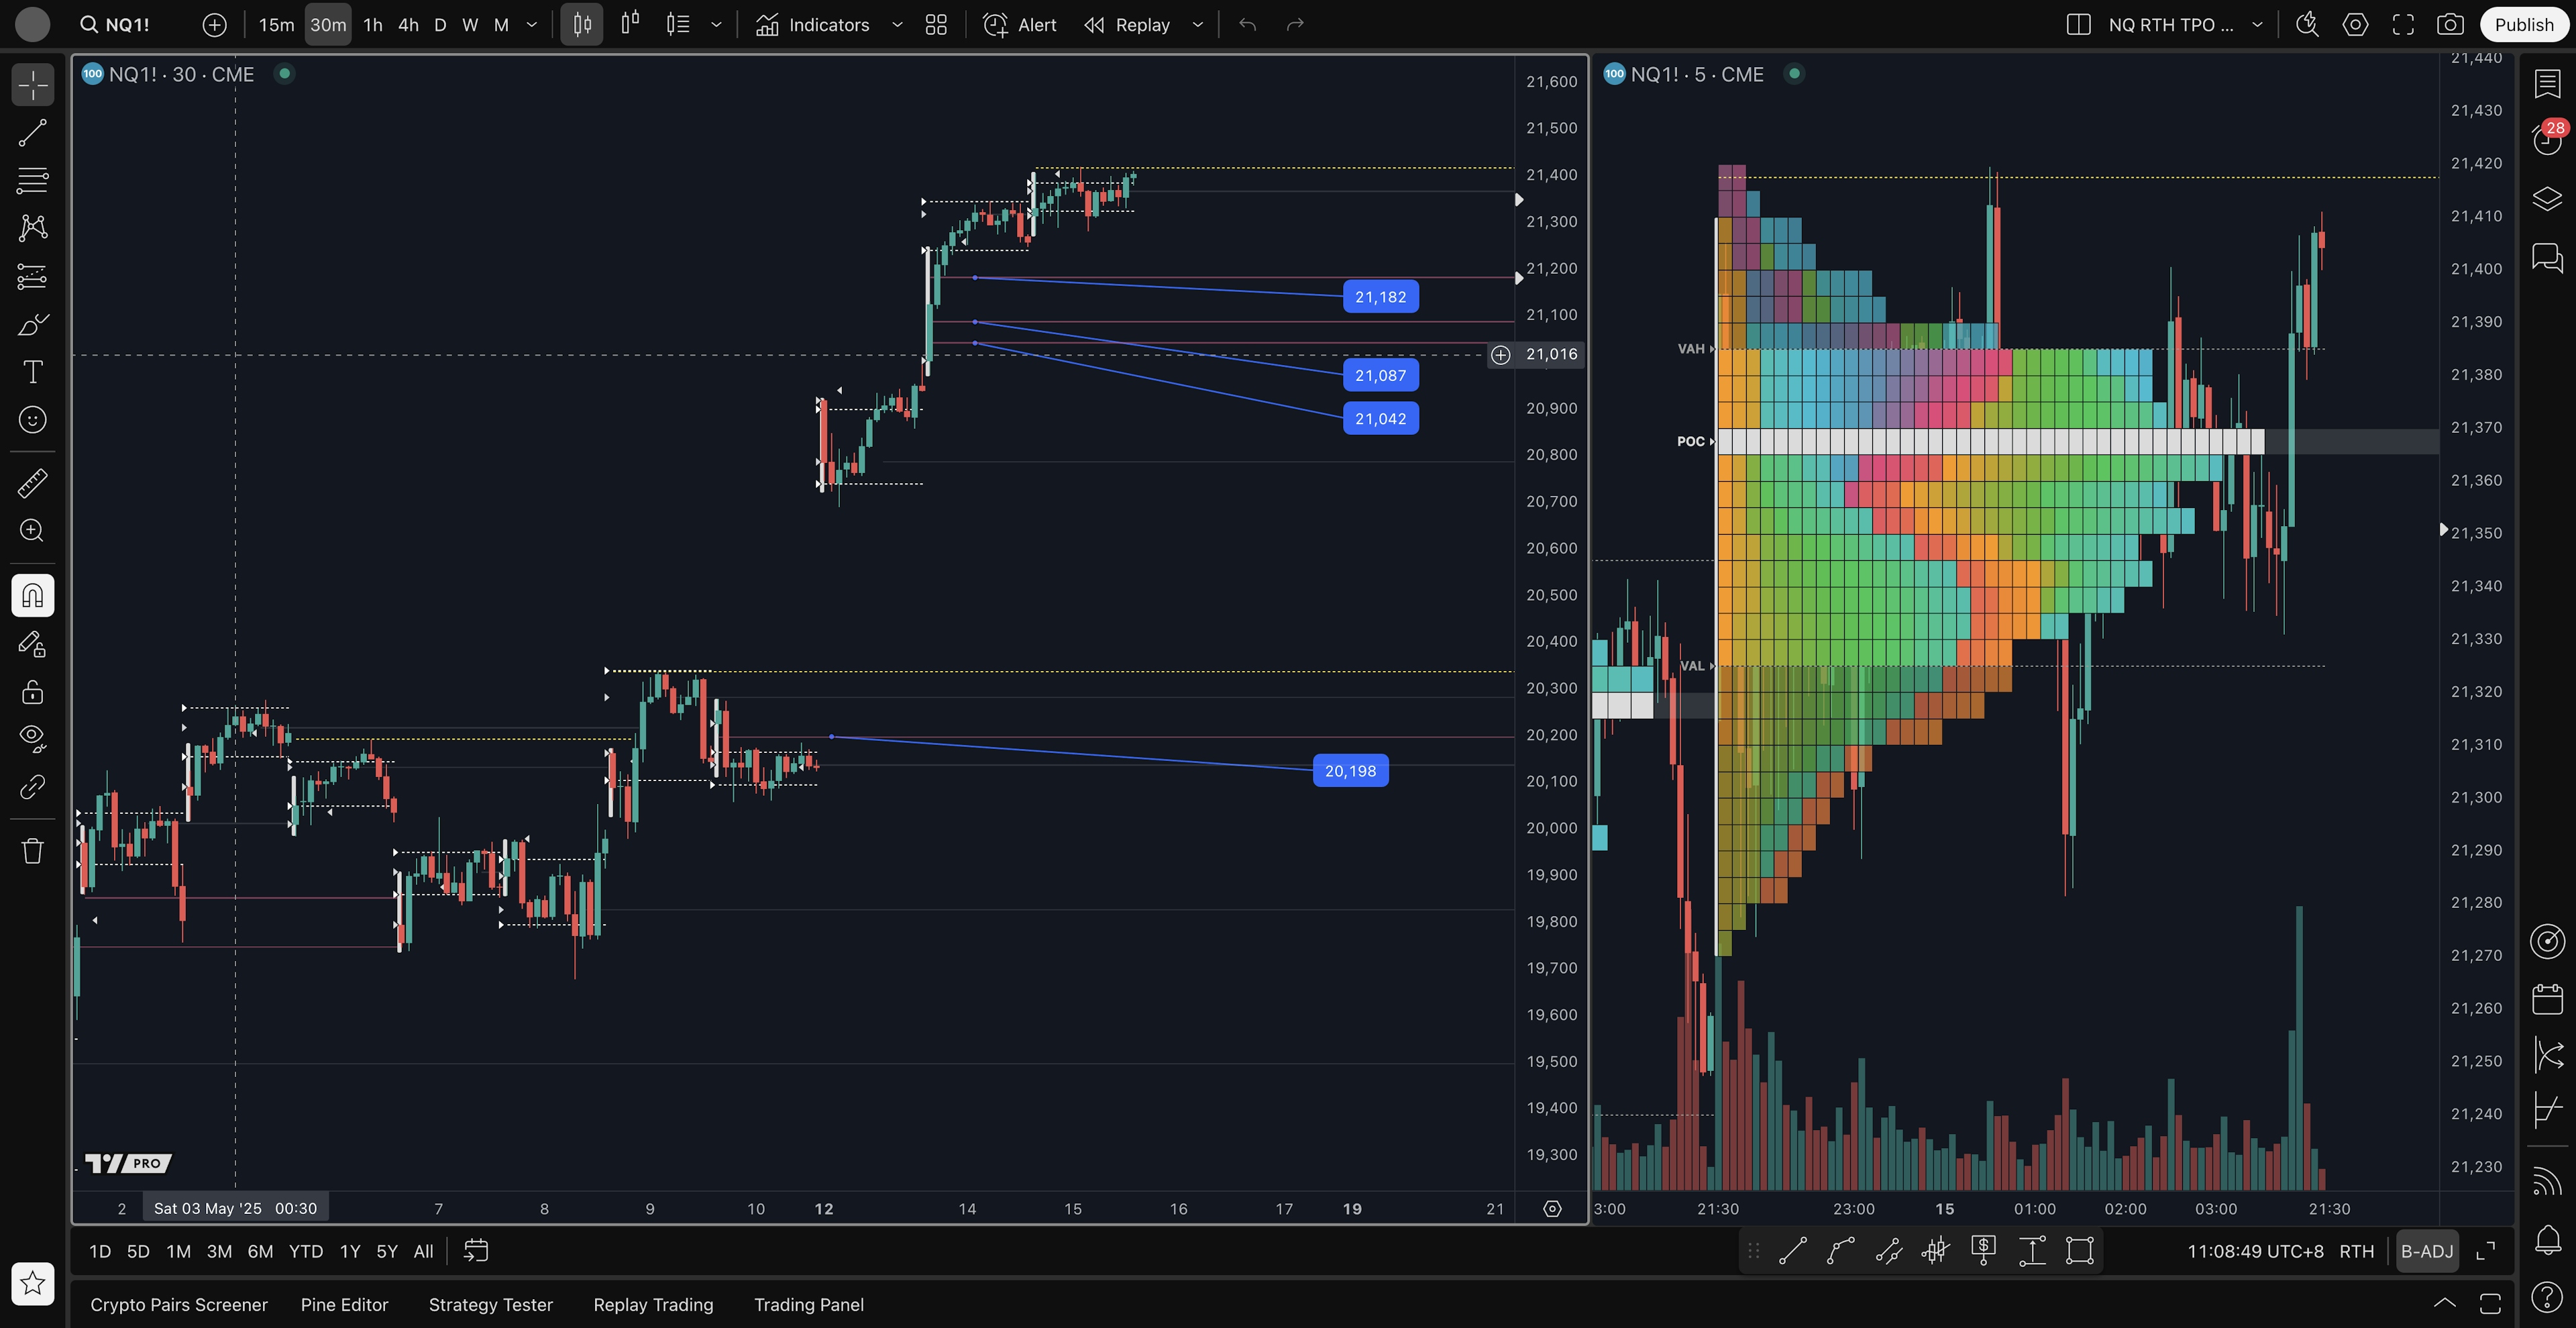This screenshot has width=2576, height=1328.
Task: Open the calendar icon in right sidebar
Action: (x=2547, y=998)
